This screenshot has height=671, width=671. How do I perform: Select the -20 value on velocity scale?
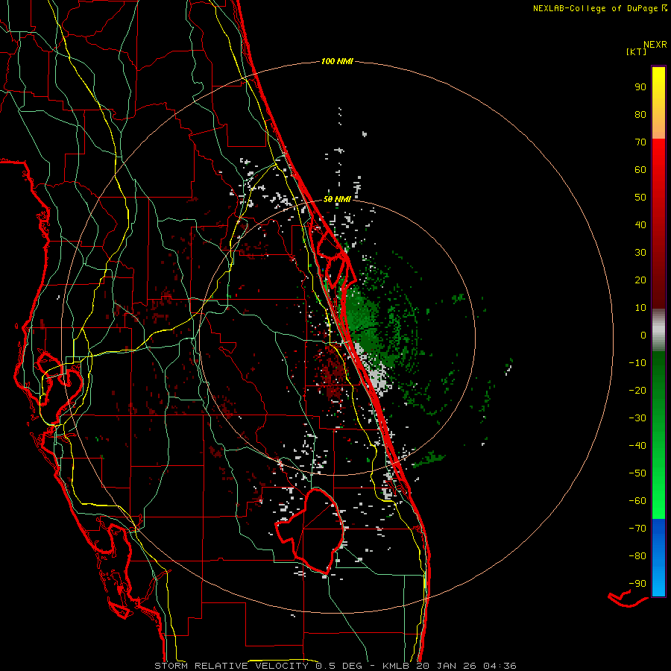[x=637, y=390]
